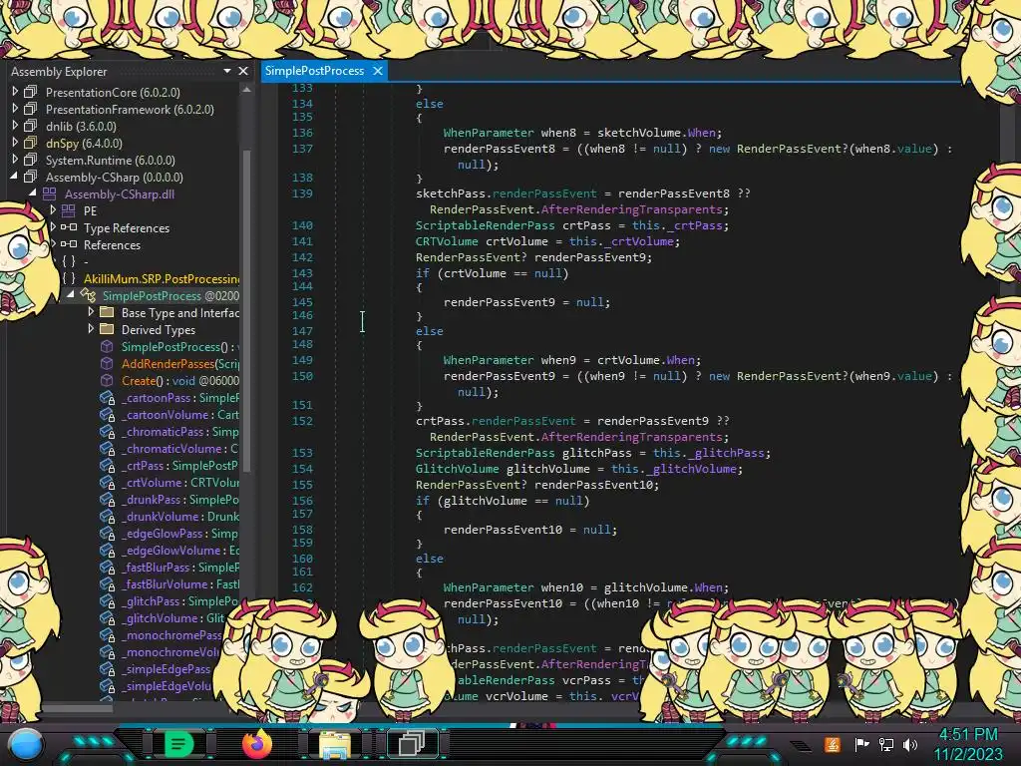Image resolution: width=1021 pixels, height=766 pixels.
Task: Click the _cartoonPass field icon
Action: point(107,397)
